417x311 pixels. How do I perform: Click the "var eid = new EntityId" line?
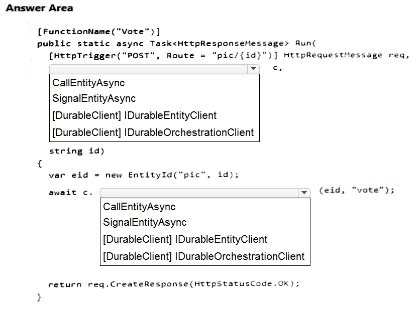[x=144, y=175]
